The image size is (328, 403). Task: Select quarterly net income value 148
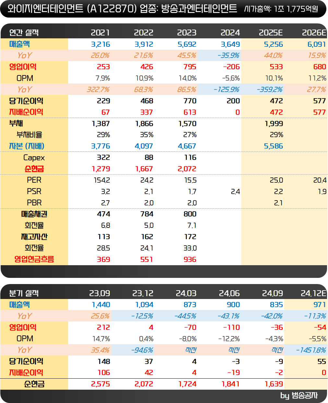point(104,362)
